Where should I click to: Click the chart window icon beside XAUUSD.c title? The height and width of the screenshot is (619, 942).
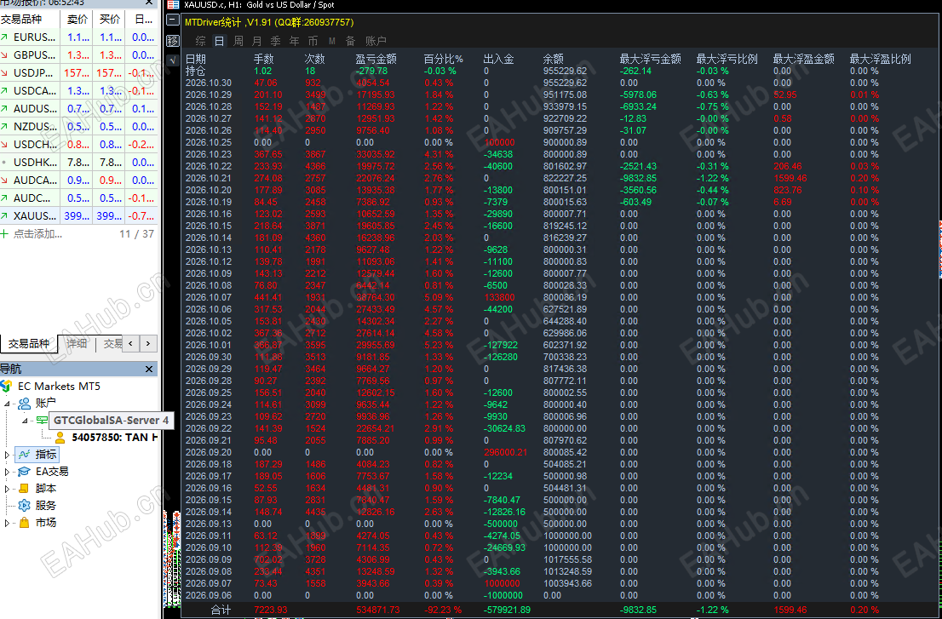(x=173, y=5)
